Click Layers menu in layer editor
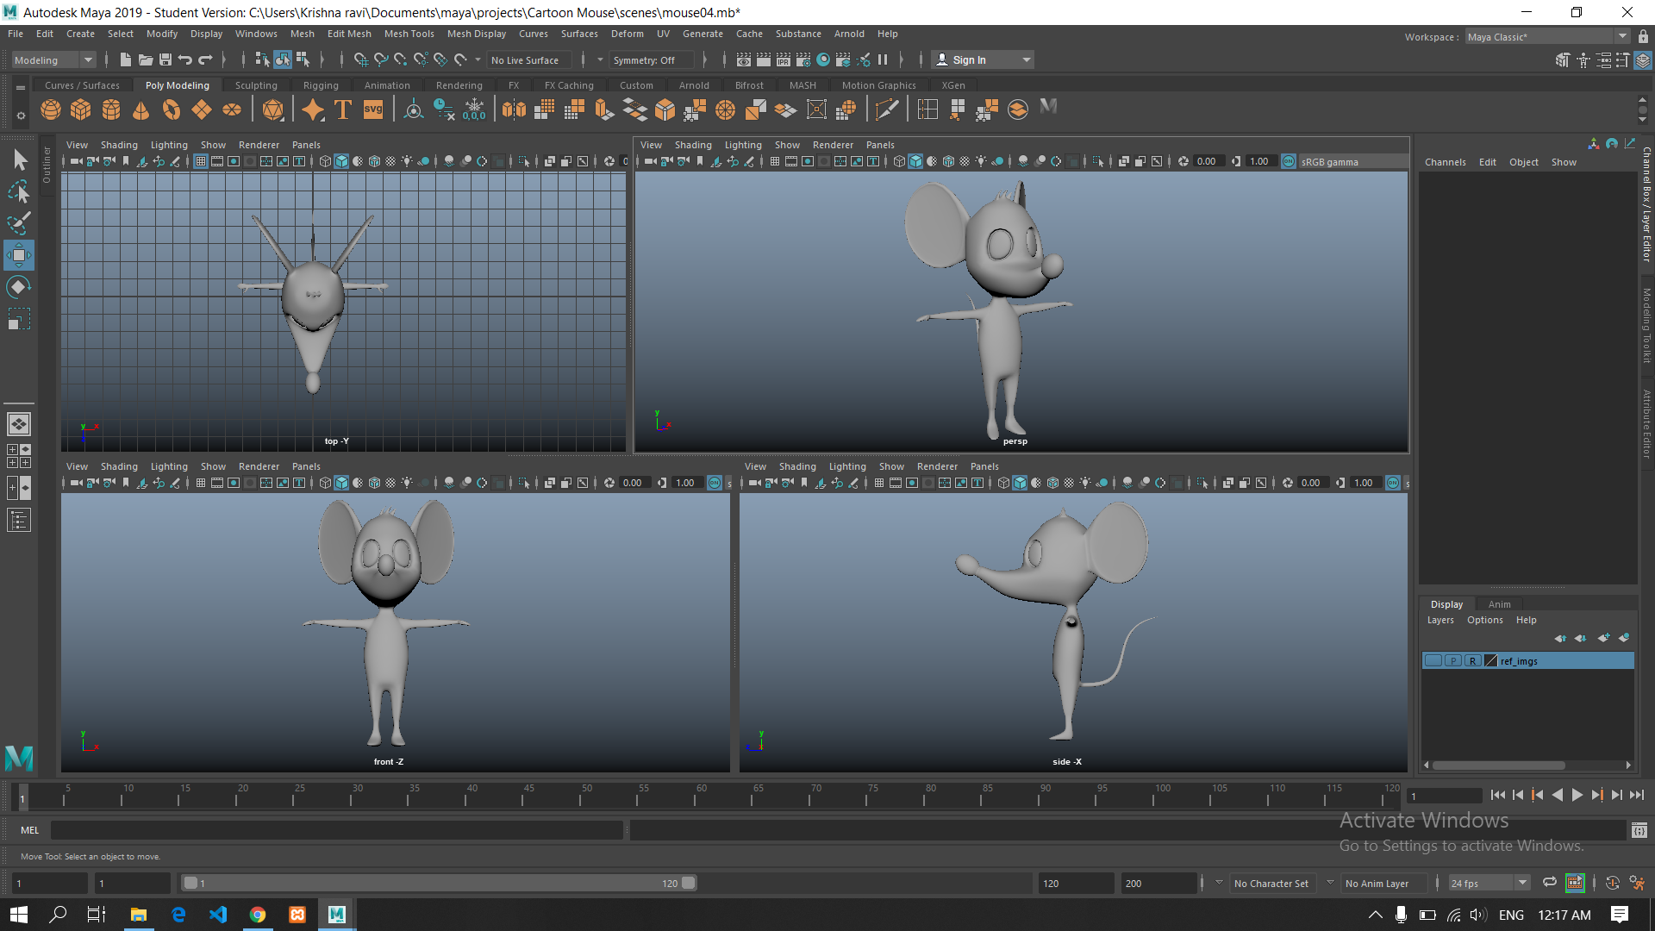Image resolution: width=1655 pixels, height=931 pixels. point(1440,620)
